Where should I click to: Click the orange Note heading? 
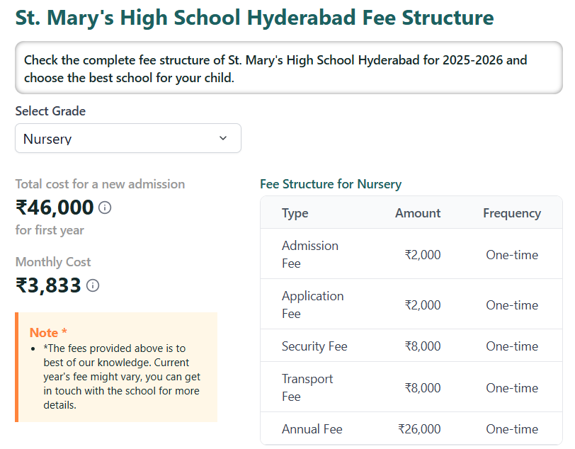coord(48,333)
